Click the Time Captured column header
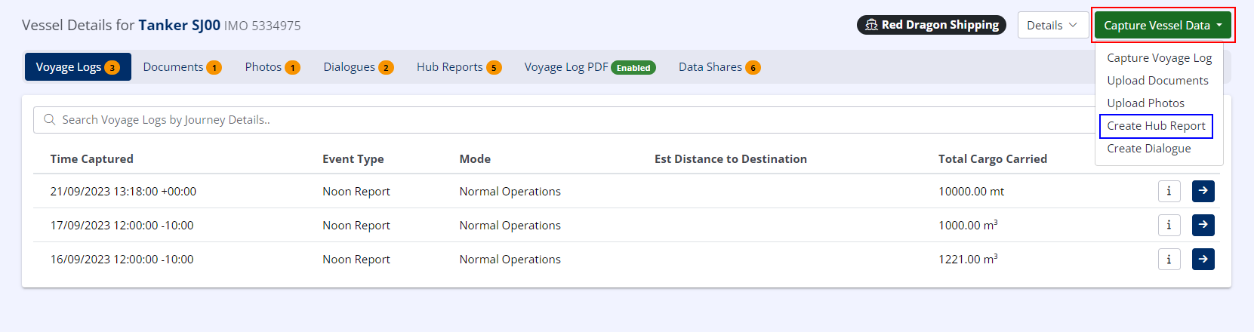 pos(92,159)
